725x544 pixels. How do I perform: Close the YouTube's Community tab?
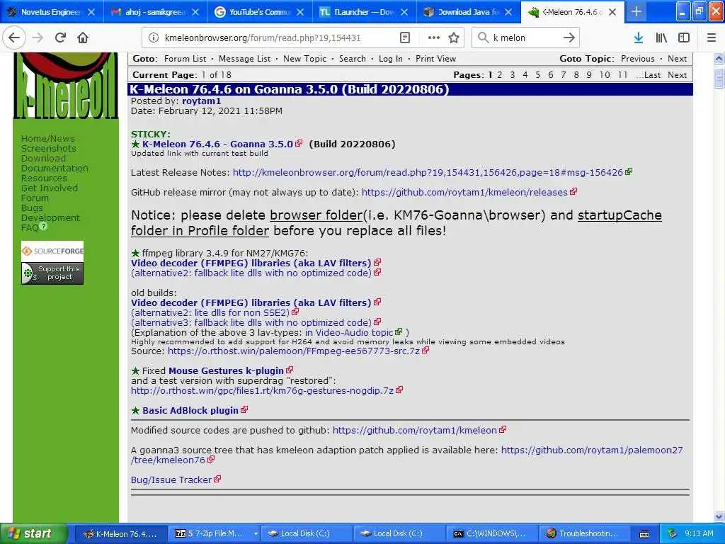pyautogui.click(x=300, y=12)
